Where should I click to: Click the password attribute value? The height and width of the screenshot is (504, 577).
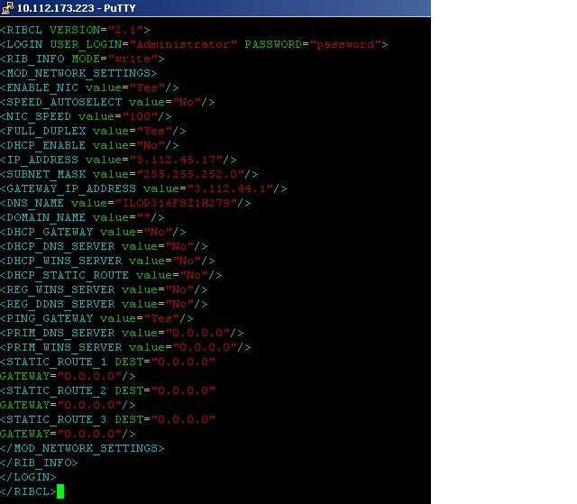[345, 44]
